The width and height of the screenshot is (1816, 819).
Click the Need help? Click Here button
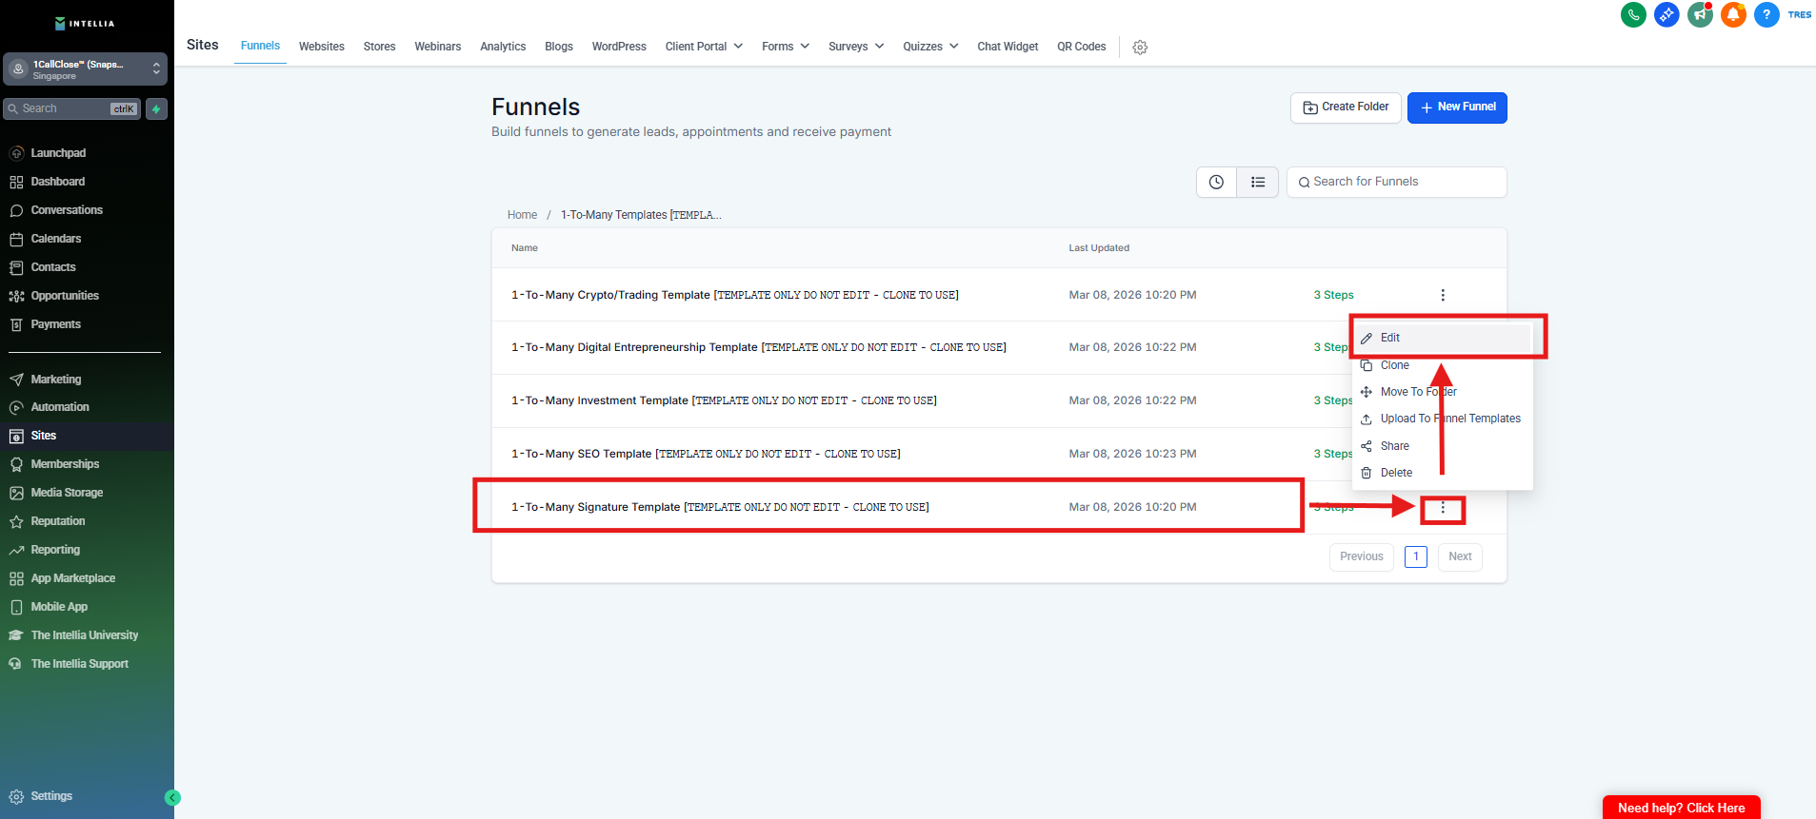(1681, 808)
